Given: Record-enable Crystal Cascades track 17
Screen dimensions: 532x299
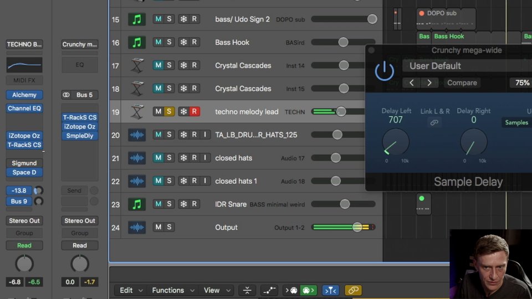Looking at the screenshot, I should 195,65.
